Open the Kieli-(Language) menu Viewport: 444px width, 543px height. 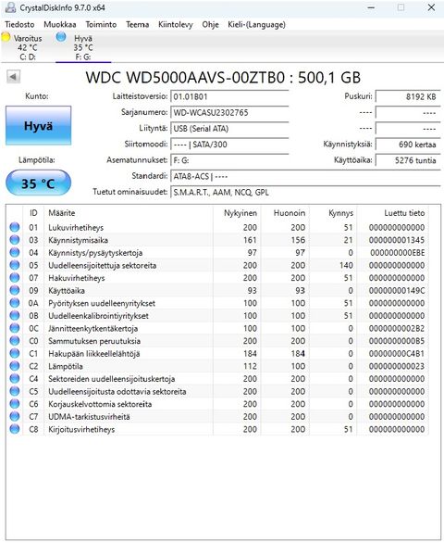coord(256,25)
